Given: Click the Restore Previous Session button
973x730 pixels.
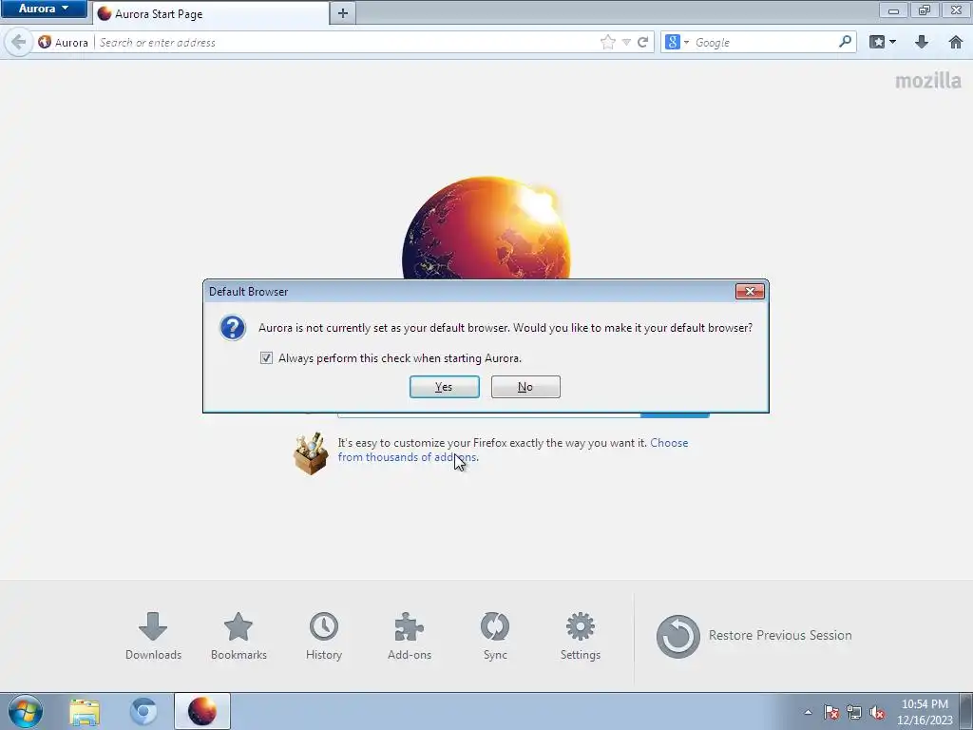Looking at the screenshot, I should (754, 636).
